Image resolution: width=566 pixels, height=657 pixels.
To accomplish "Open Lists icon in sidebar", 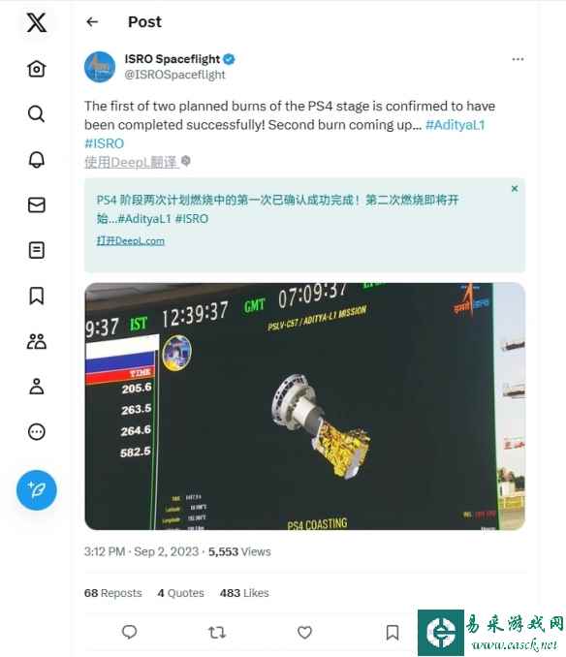I will (37, 250).
